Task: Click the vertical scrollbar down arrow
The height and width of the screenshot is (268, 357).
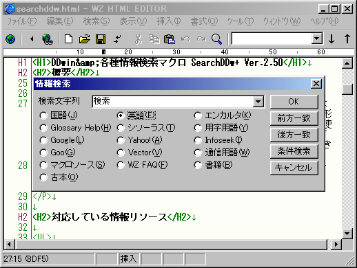Action: click(347, 234)
